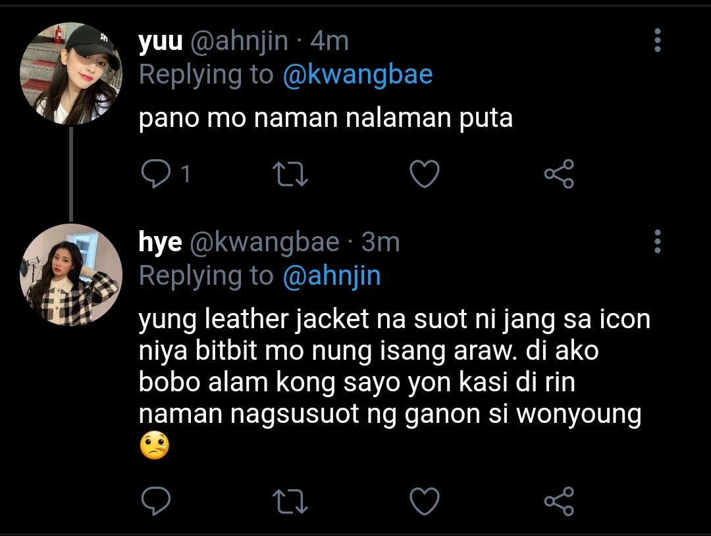711x536 pixels.
Task: Open @kwangbae mention link in yuu's reply
Action: (357, 75)
